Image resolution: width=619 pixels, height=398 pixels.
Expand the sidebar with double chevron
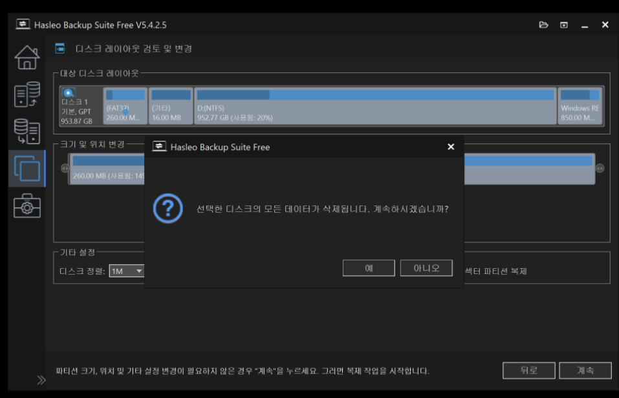41,380
